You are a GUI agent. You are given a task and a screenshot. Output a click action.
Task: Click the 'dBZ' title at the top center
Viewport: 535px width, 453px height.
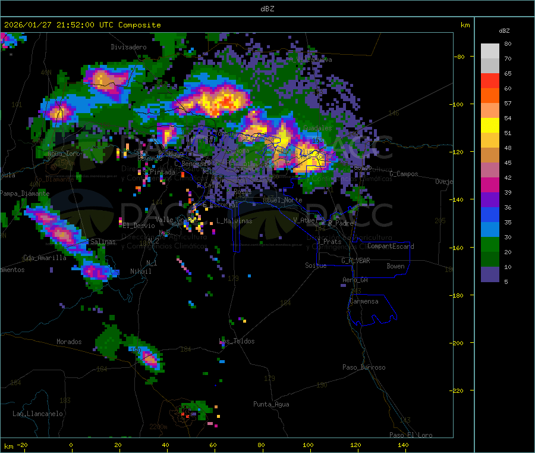pos(267,9)
